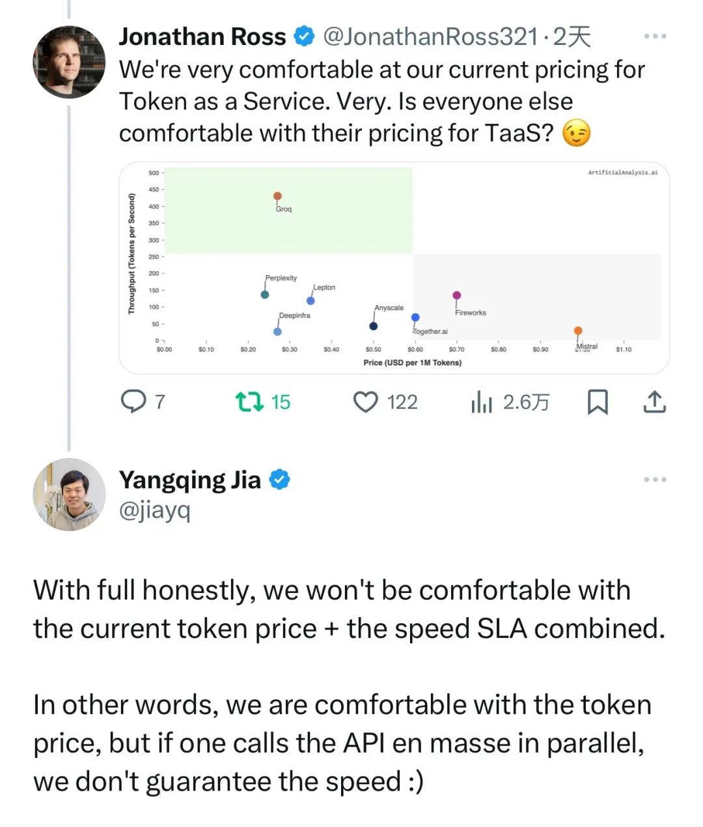Viewport: 703px width, 827px height.
Task: Open the reply comment icon
Action: pyautogui.click(x=133, y=401)
